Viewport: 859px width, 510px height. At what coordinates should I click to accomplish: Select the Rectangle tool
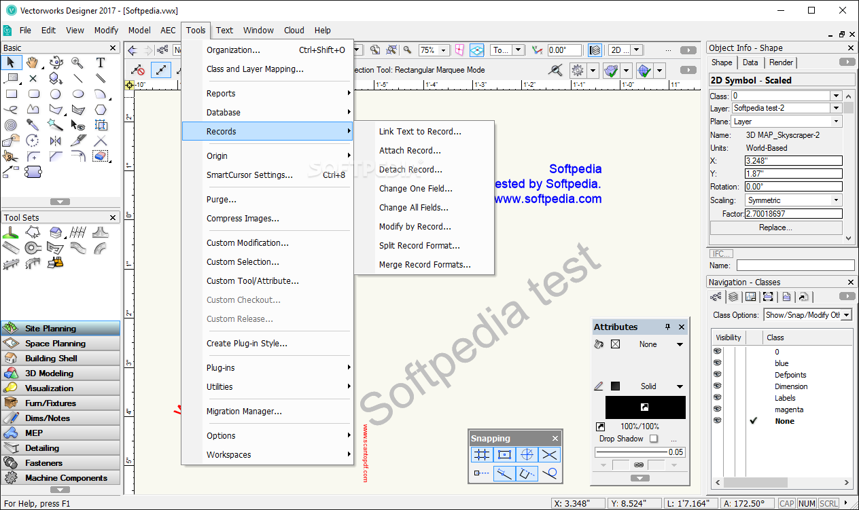click(x=10, y=94)
